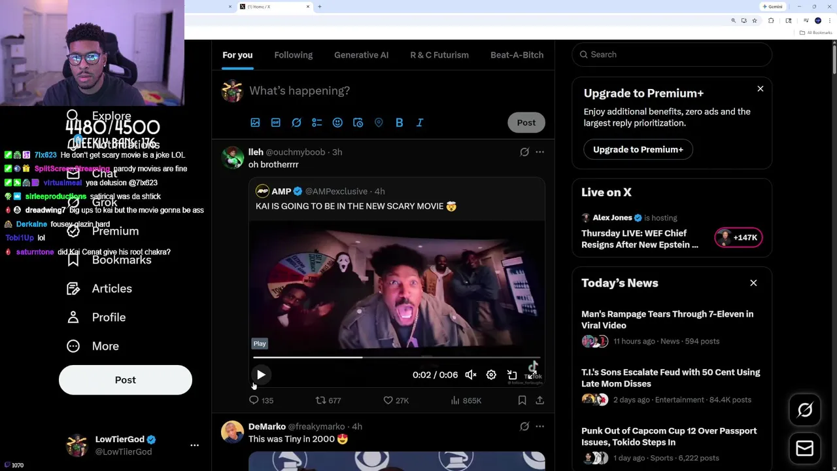This screenshot has height=471, width=837.
Task: Bookmark this tab with star icon
Action: click(754, 21)
